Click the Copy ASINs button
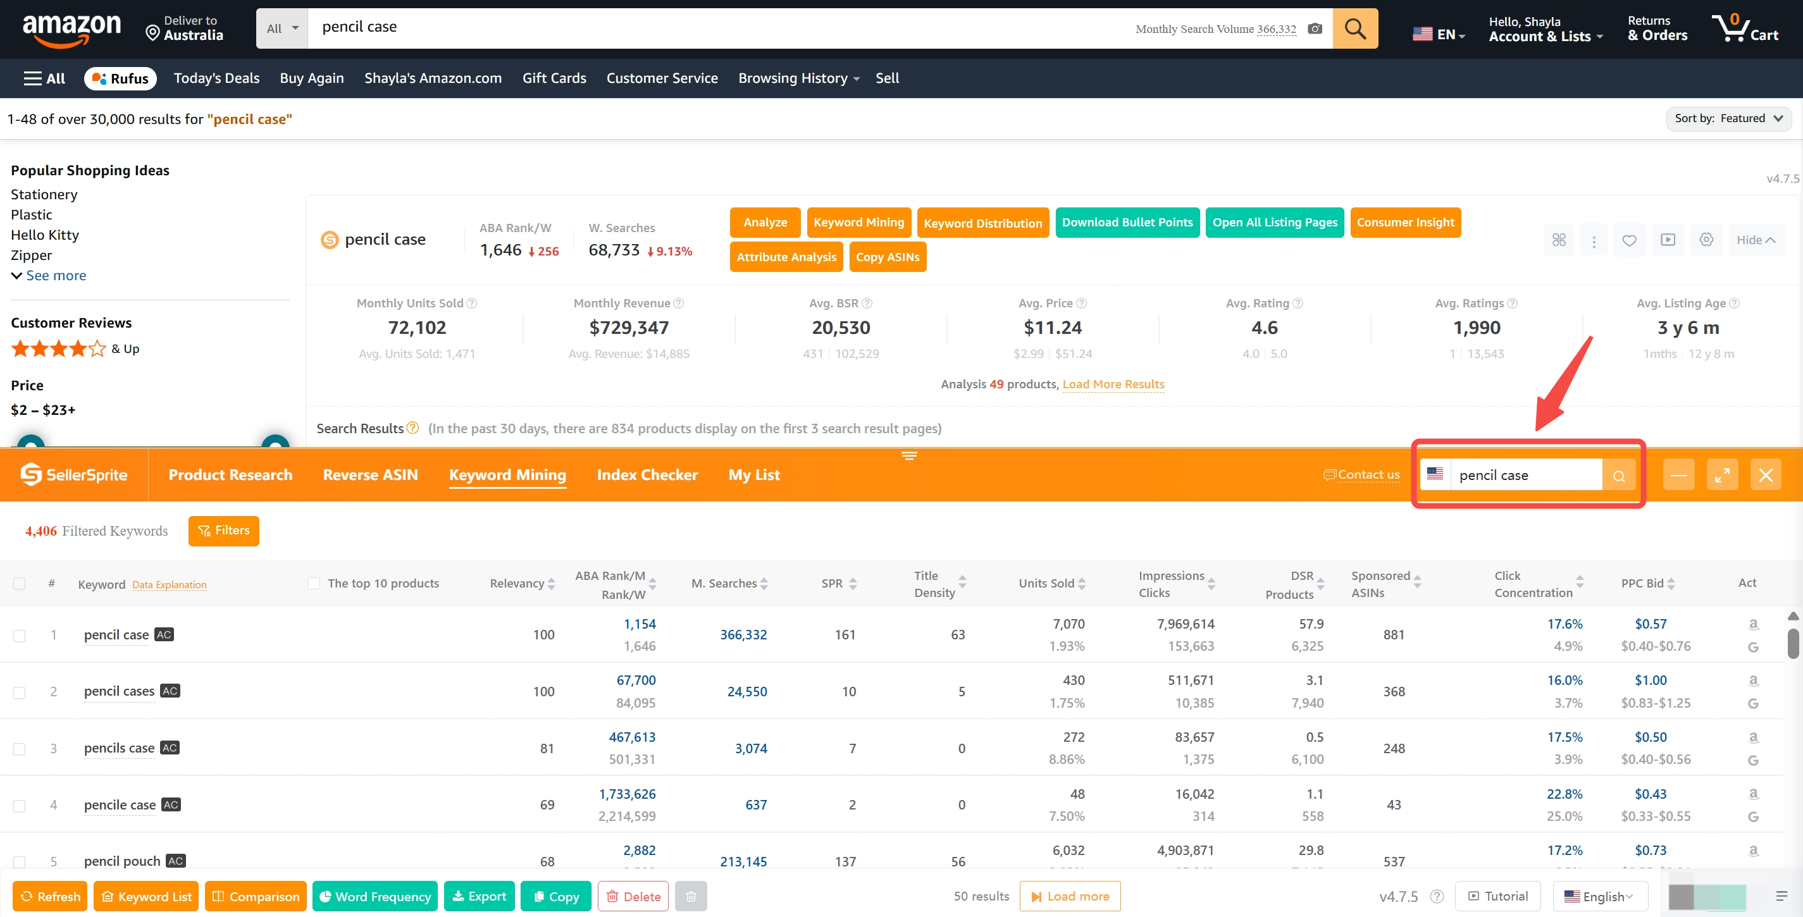1803x917 pixels. [888, 257]
